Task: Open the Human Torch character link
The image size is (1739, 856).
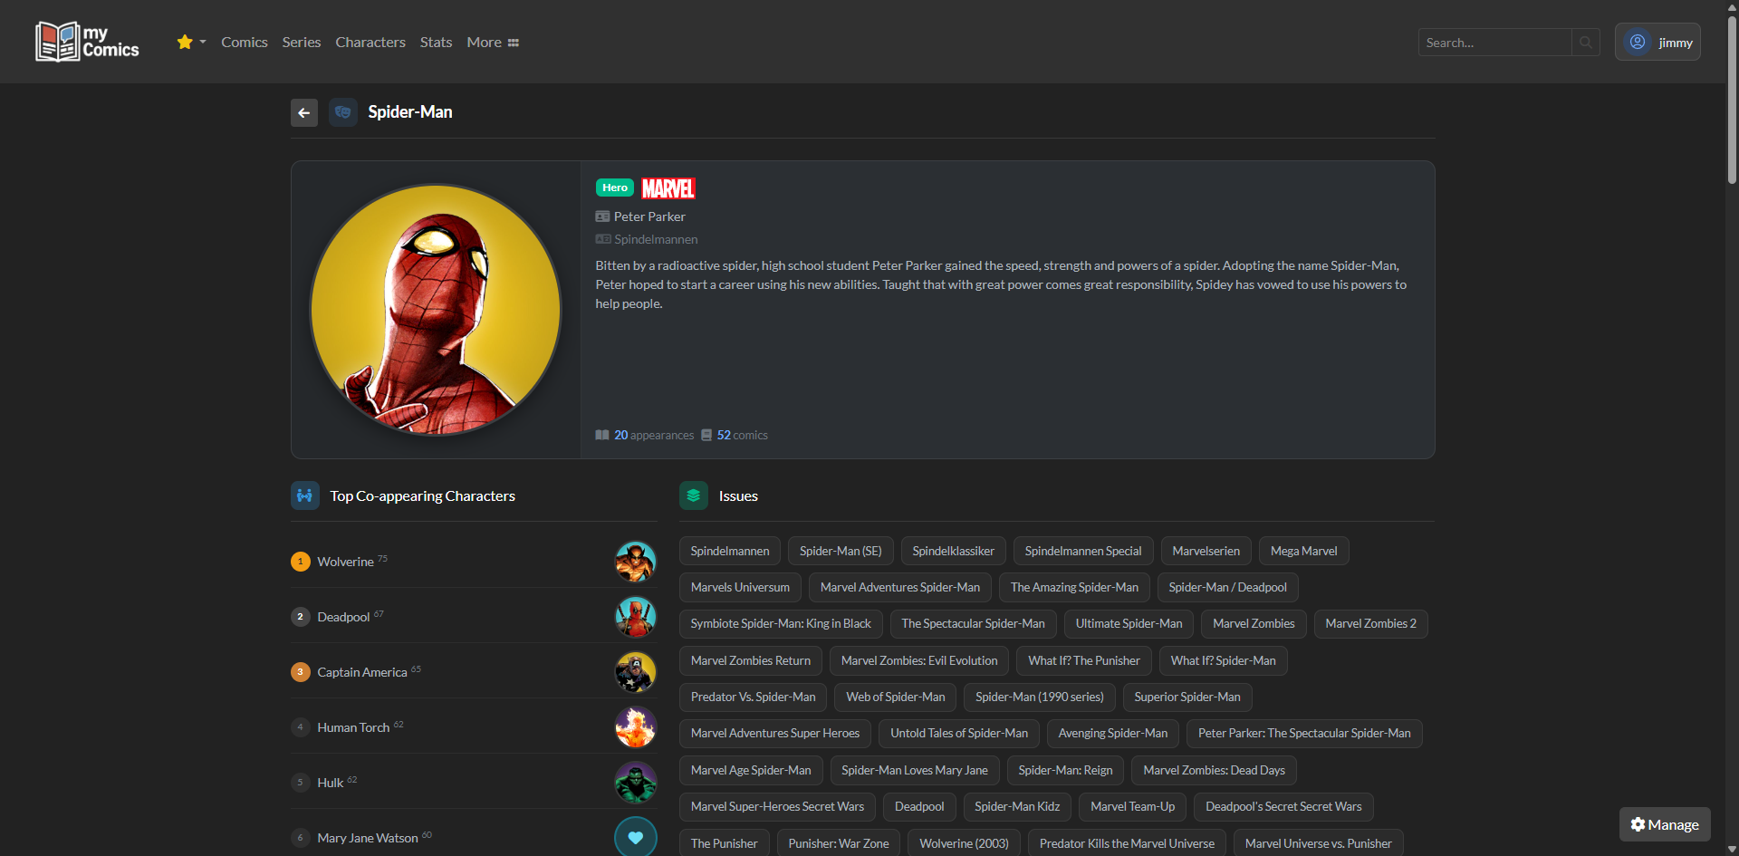Action: click(353, 727)
